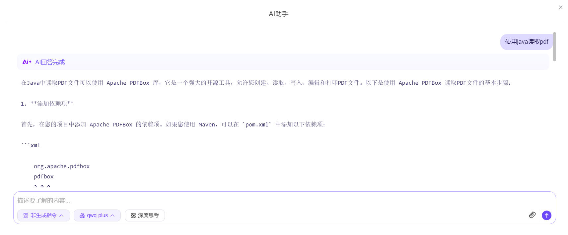
Task: Click the AI回答完成 status label
Action: point(50,62)
